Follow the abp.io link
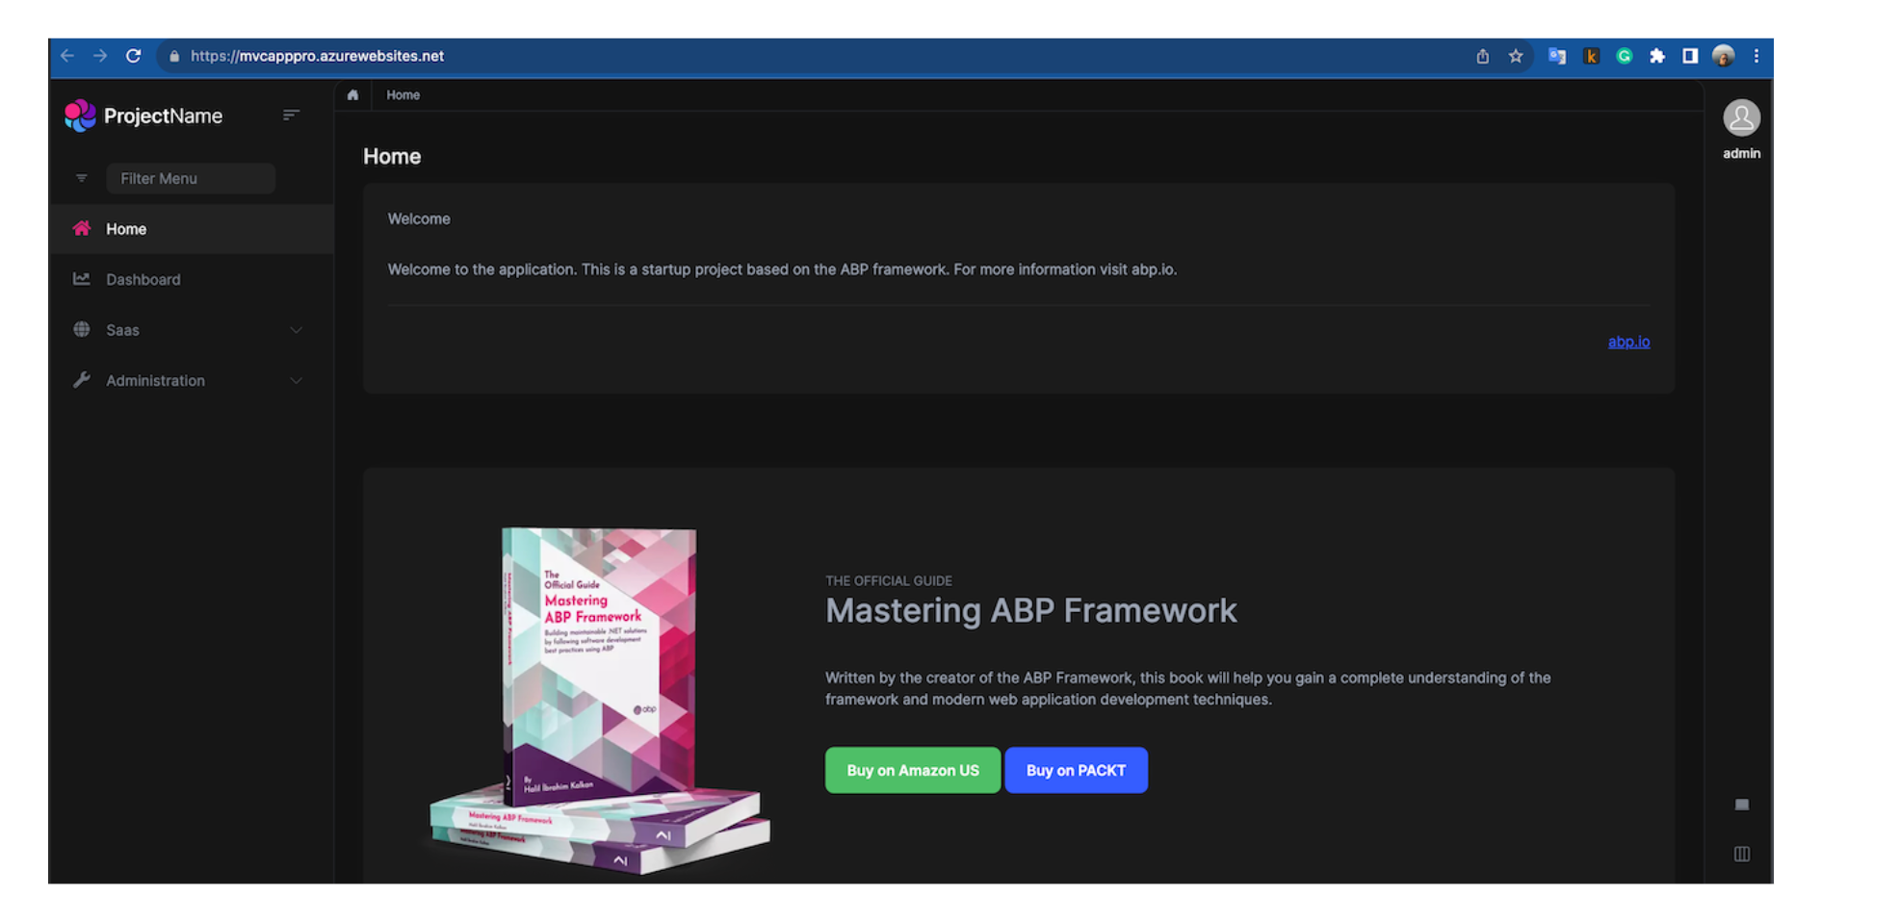 1627,342
